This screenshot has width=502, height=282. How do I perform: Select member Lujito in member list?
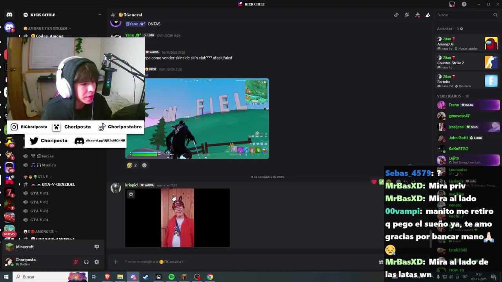468,160
